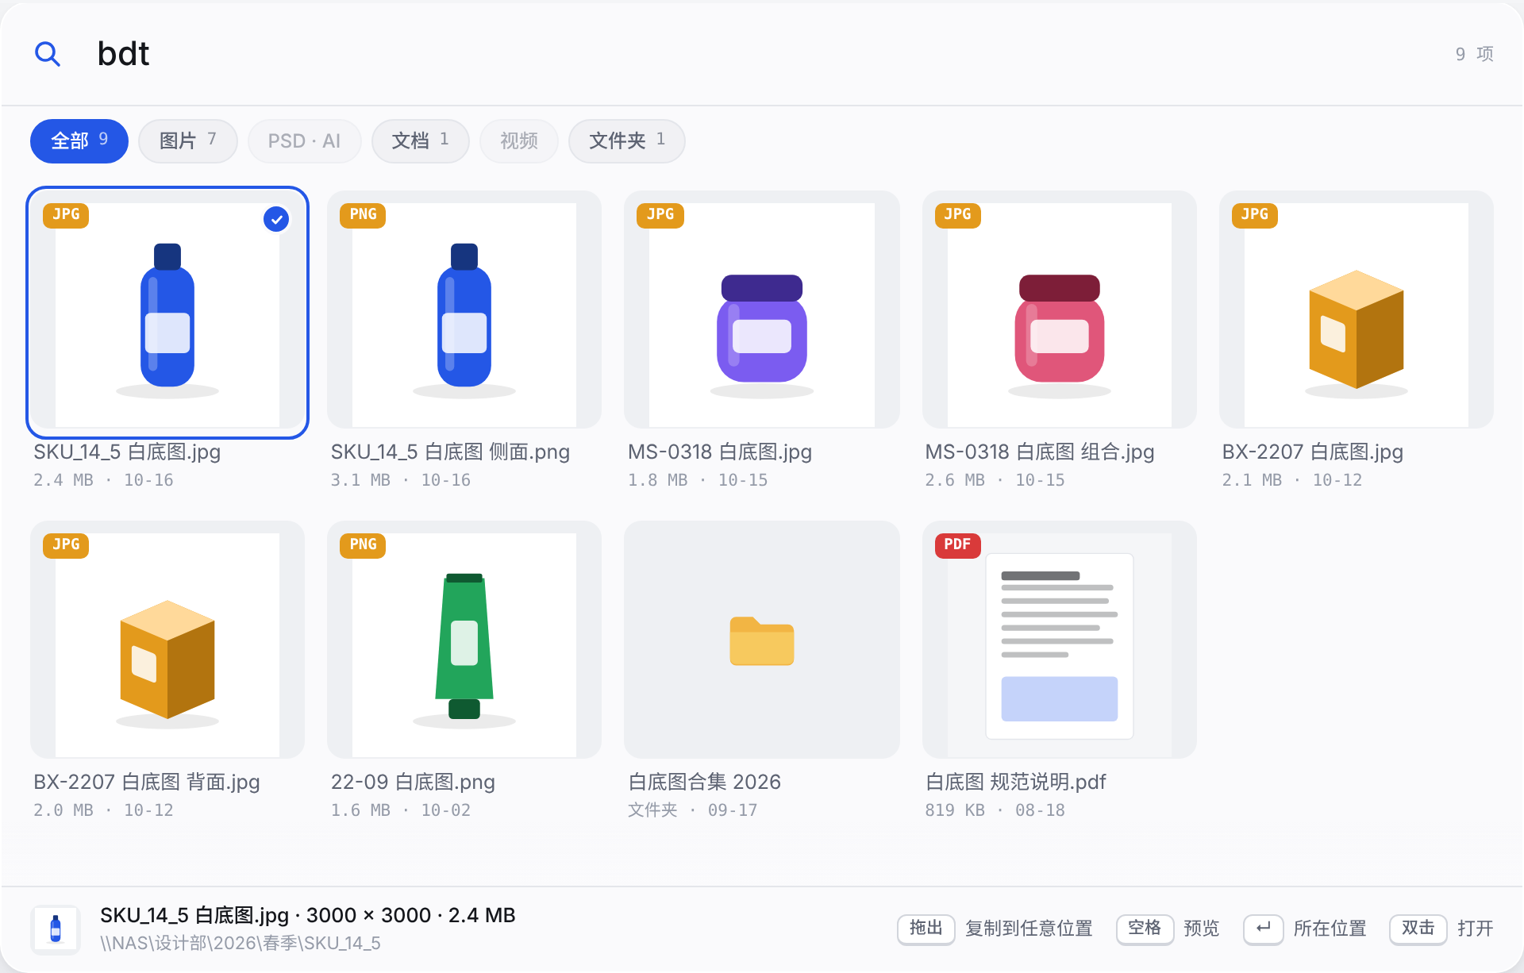Click the PNG badge on SKU_14_5 白底图 侧面.png
The image size is (1524, 973).
tap(363, 214)
